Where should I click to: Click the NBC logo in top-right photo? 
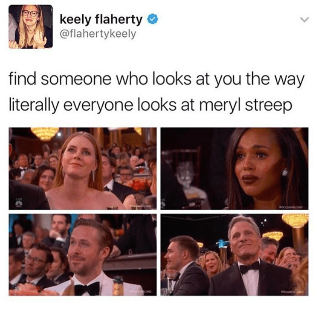point(163,203)
